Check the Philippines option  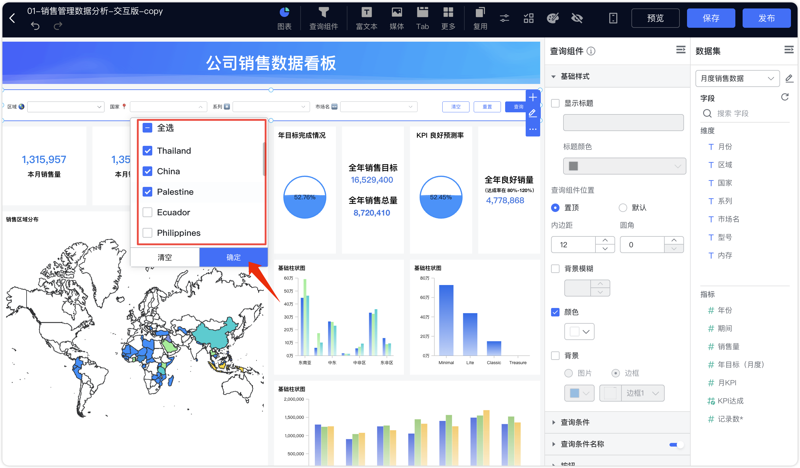(147, 233)
